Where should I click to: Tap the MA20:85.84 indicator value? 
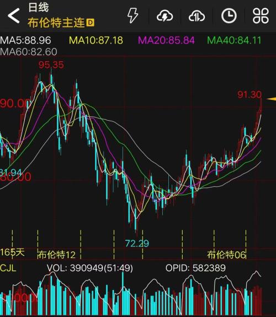[166, 40]
